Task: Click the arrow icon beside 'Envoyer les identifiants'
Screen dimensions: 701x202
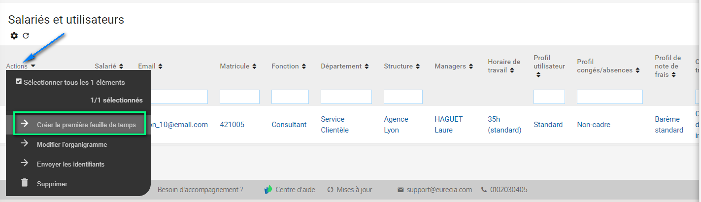Action: (24, 163)
